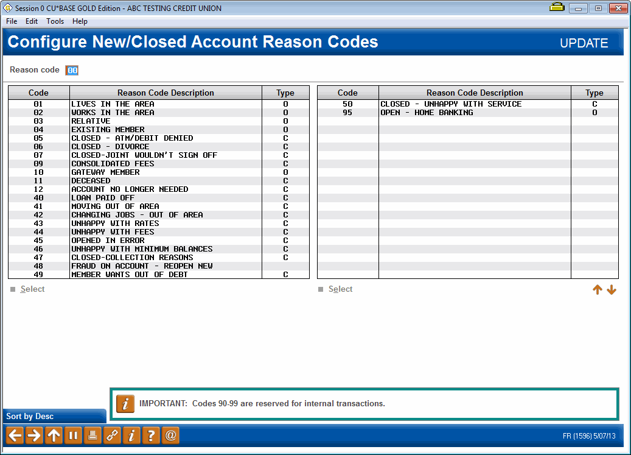
Task: Open information with the italic i icon
Action: coord(131,436)
